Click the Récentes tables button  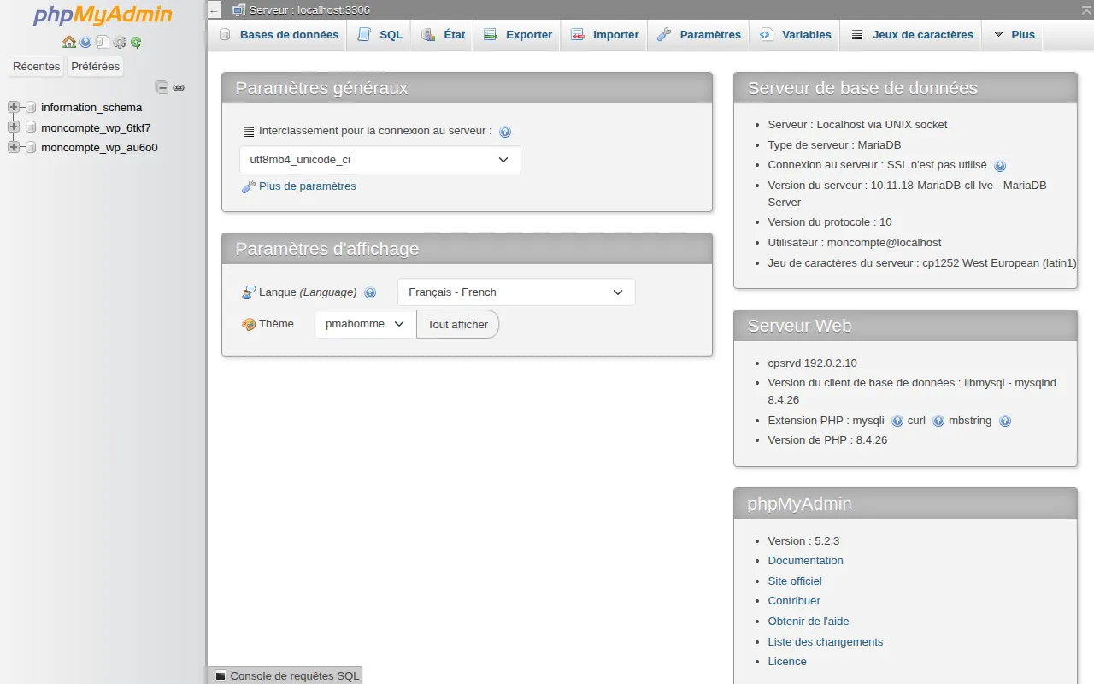point(37,66)
